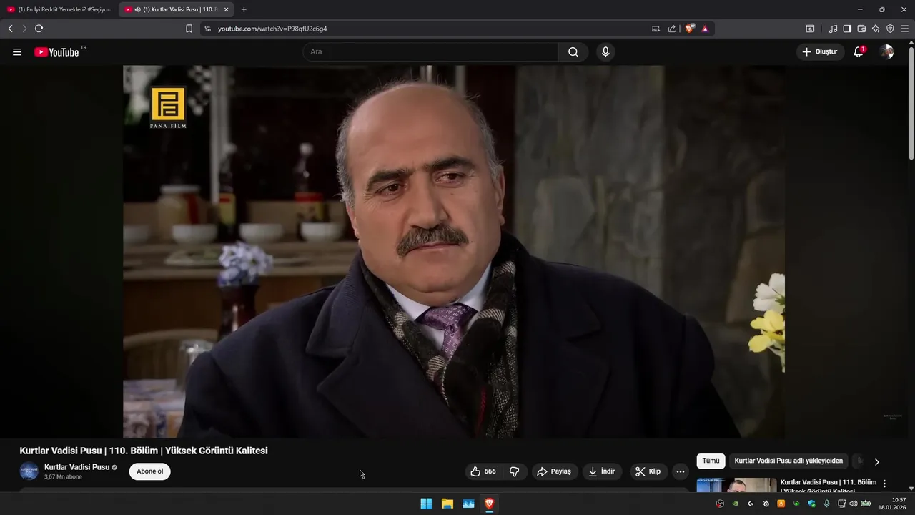The width and height of the screenshot is (915, 515).
Task: Click the Brave browser taskbar icon
Action: pos(489,504)
